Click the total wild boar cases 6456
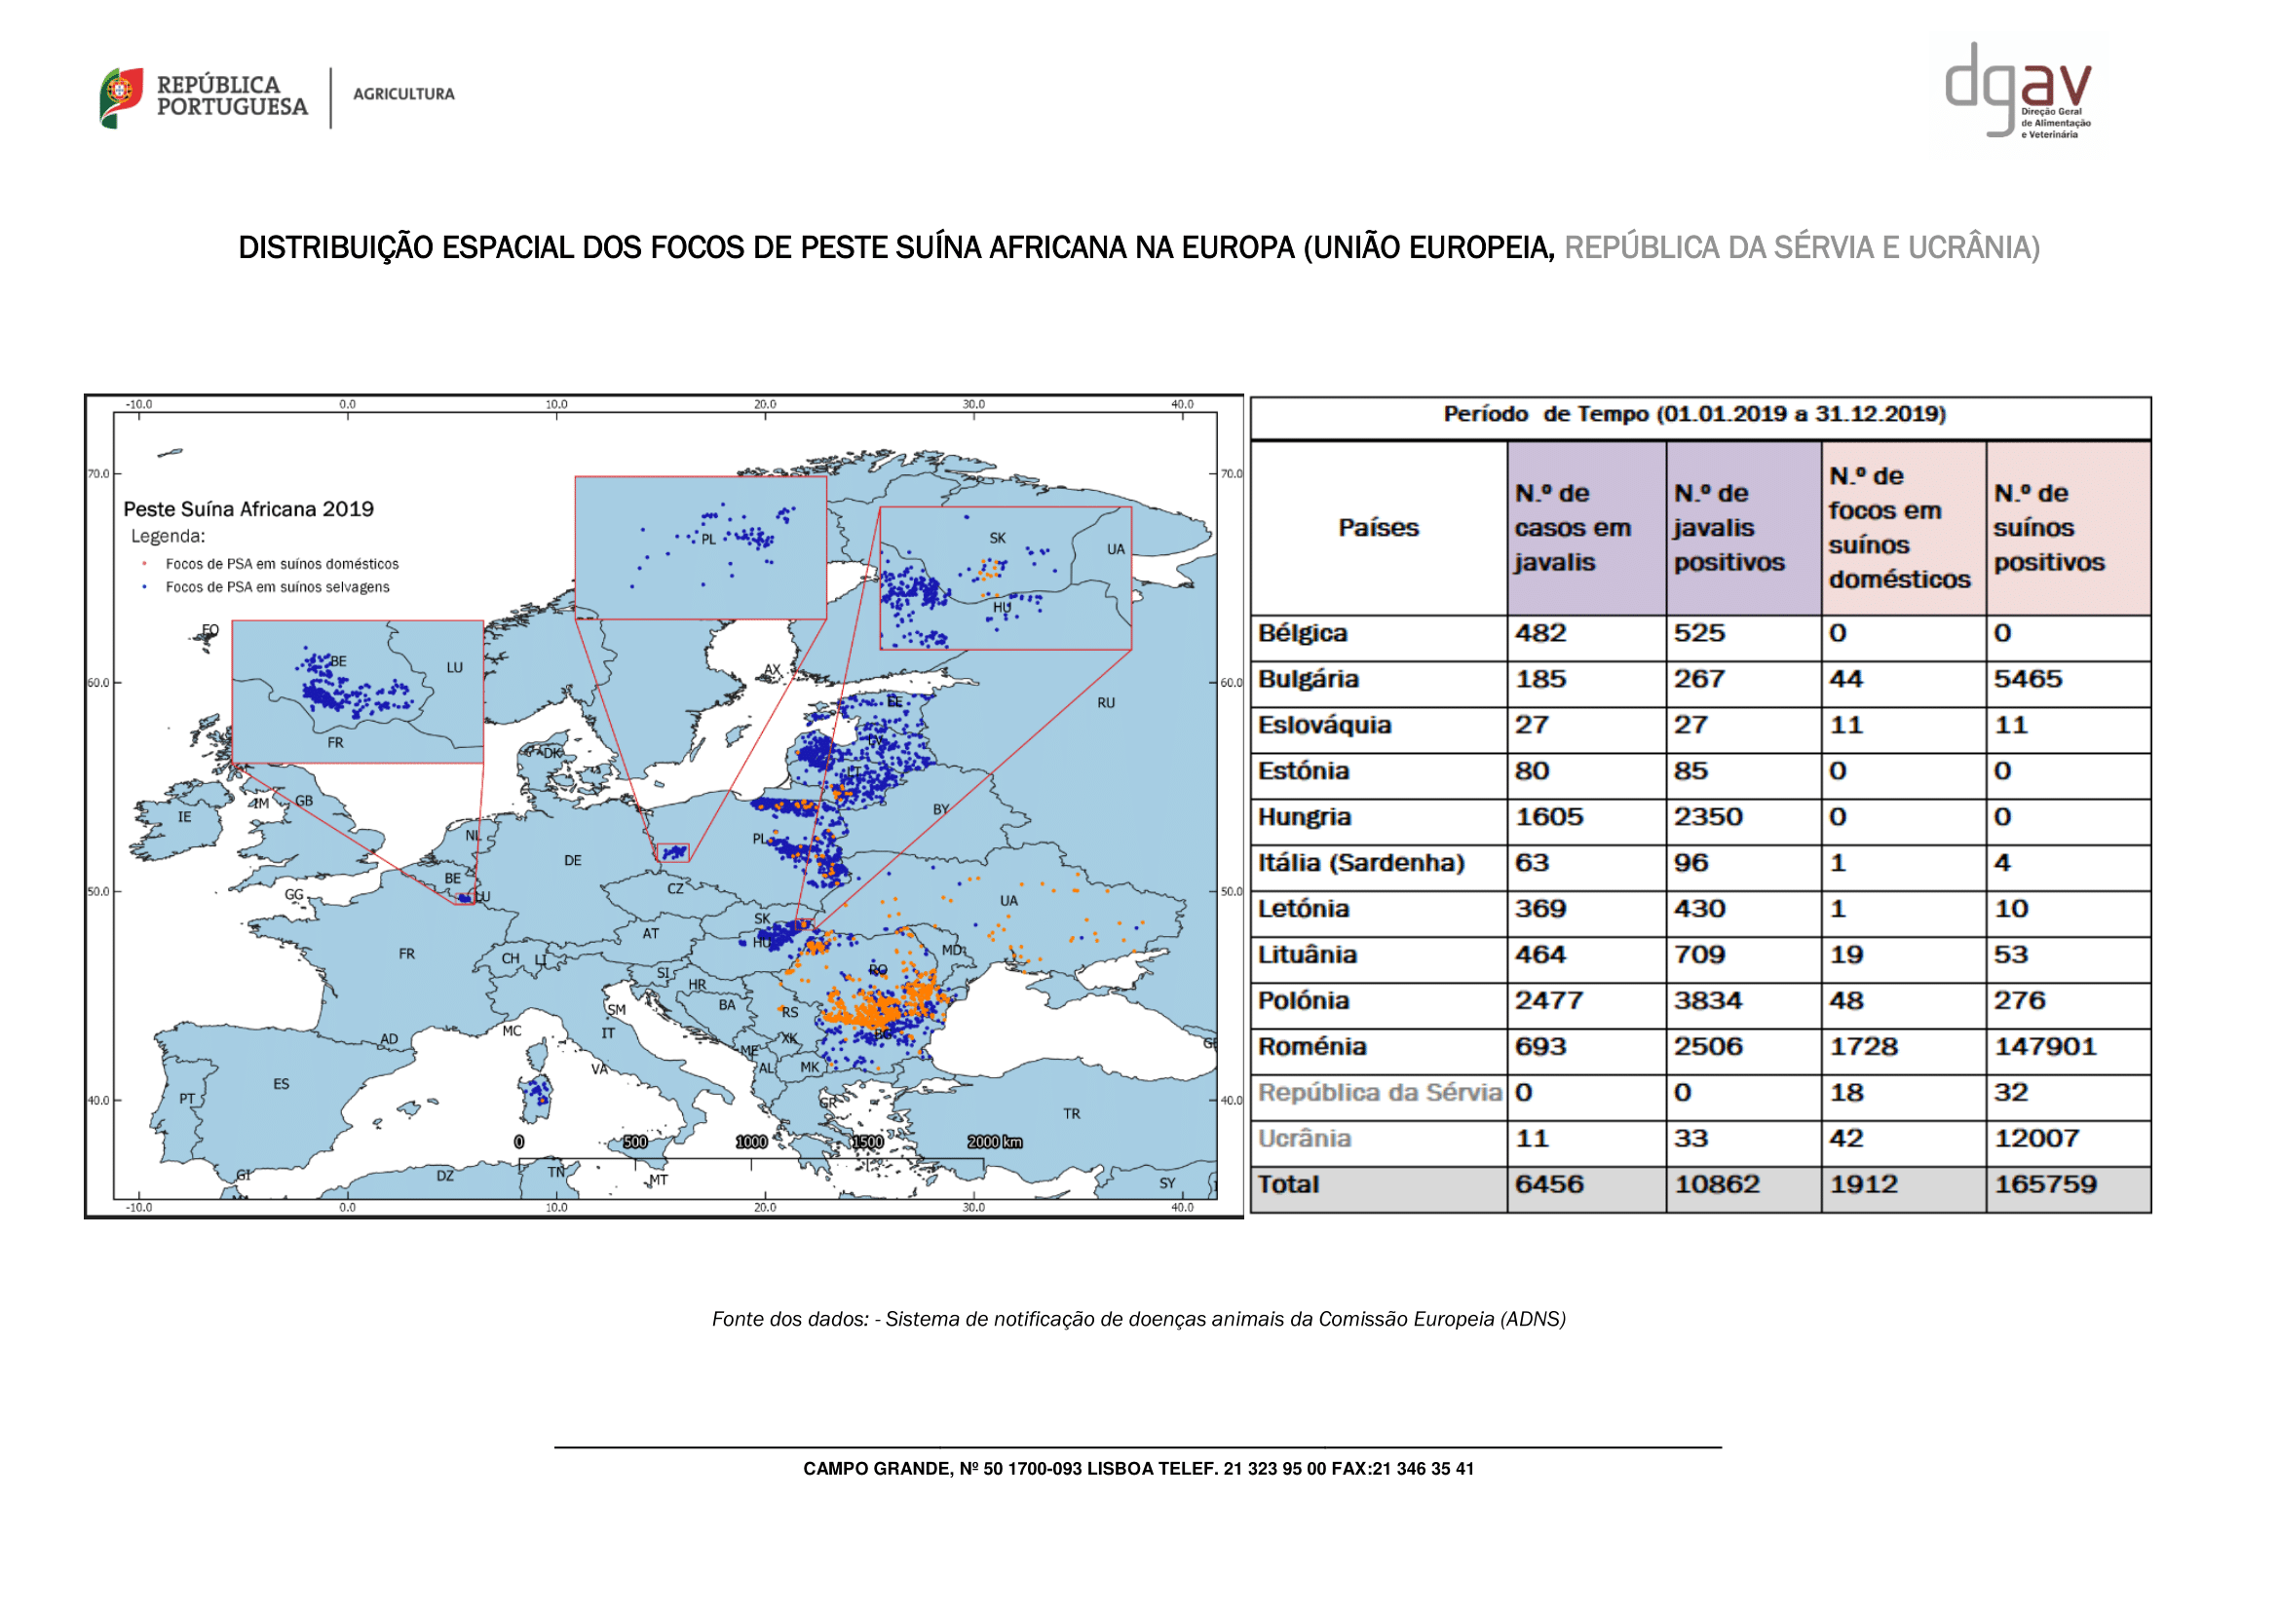Image resolution: width=2279 pixels, height=1611 pixels. (x=1549, y=1184)
